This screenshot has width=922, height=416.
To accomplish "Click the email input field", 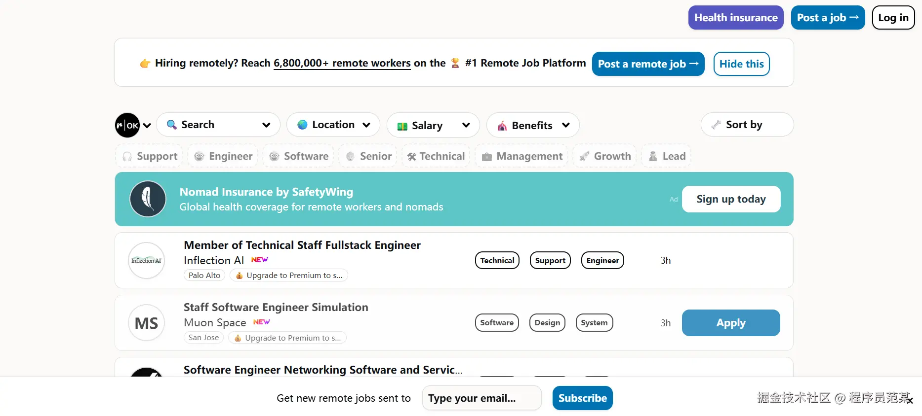I will click(x=481, y=398).
